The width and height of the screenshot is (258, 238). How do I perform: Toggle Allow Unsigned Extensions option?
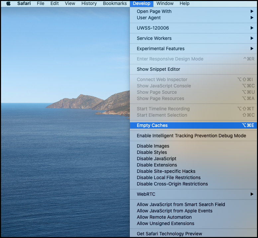tap(194, 223)
